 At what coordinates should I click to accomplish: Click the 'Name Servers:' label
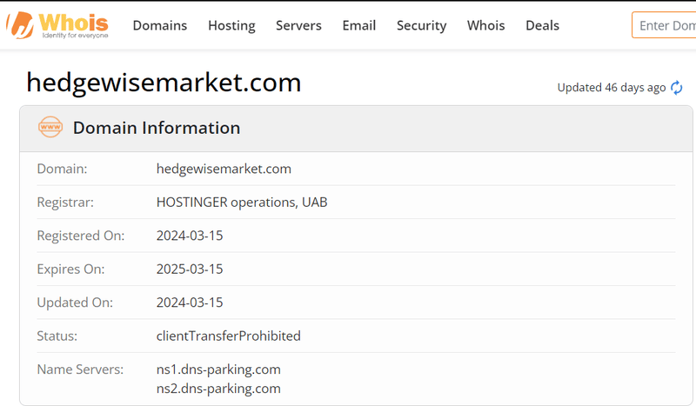80,369
